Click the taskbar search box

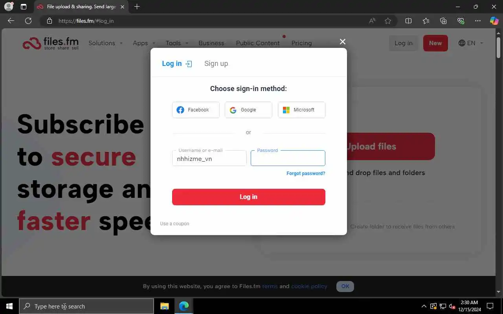click(x=86, y=306)
